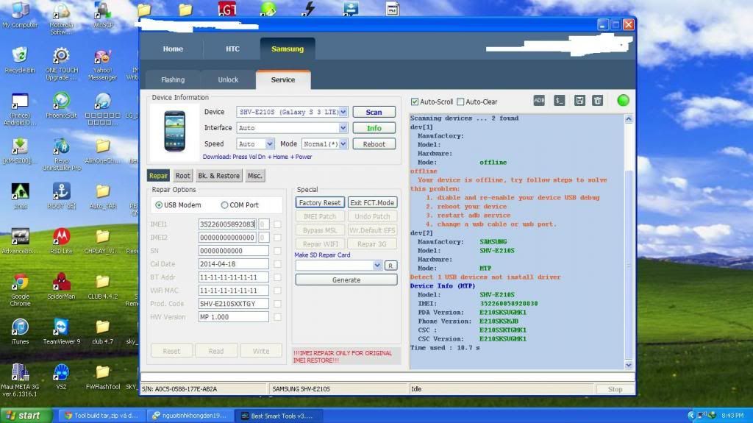The image size is (753, 423).
Task: Launch Revo Uninstaller Pro shortcut
Action: (x=62, y=154)
